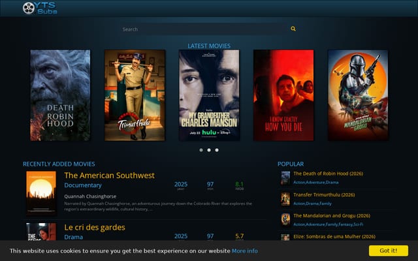Click More info cookie link
This screenshot has width=418, height=261.
[245, 251]
